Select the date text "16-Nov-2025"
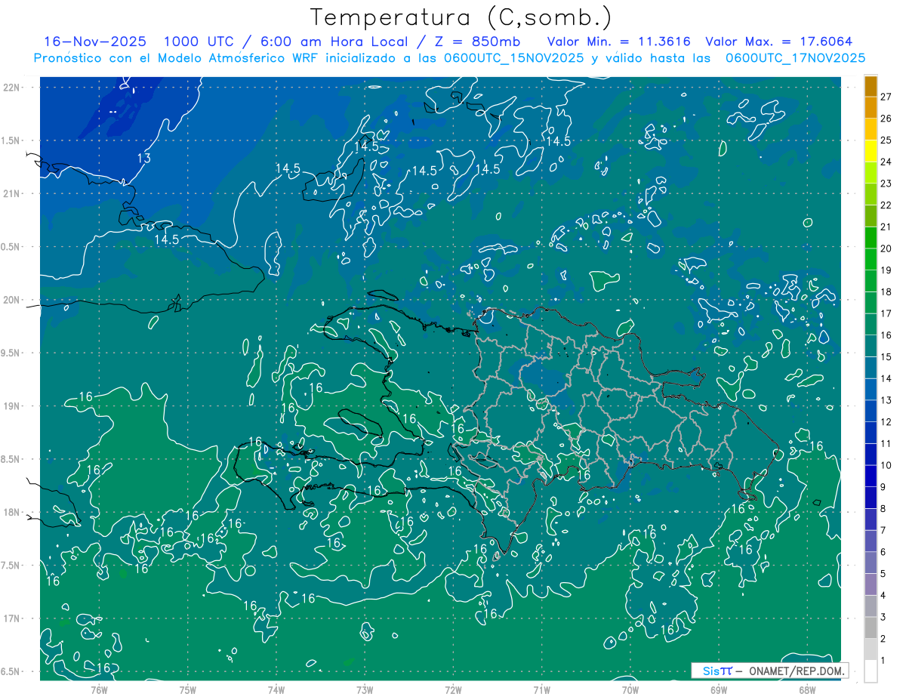Screen dimensions: 906x700 click(95, 42)
